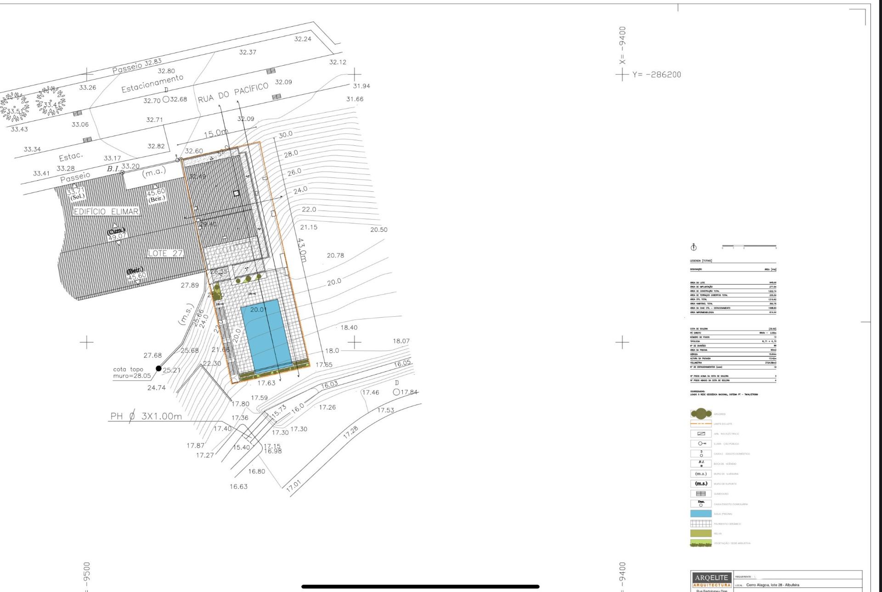
Task: Click the EDIFÍCIO ELIMAR building label
Action: pos(106,211)
